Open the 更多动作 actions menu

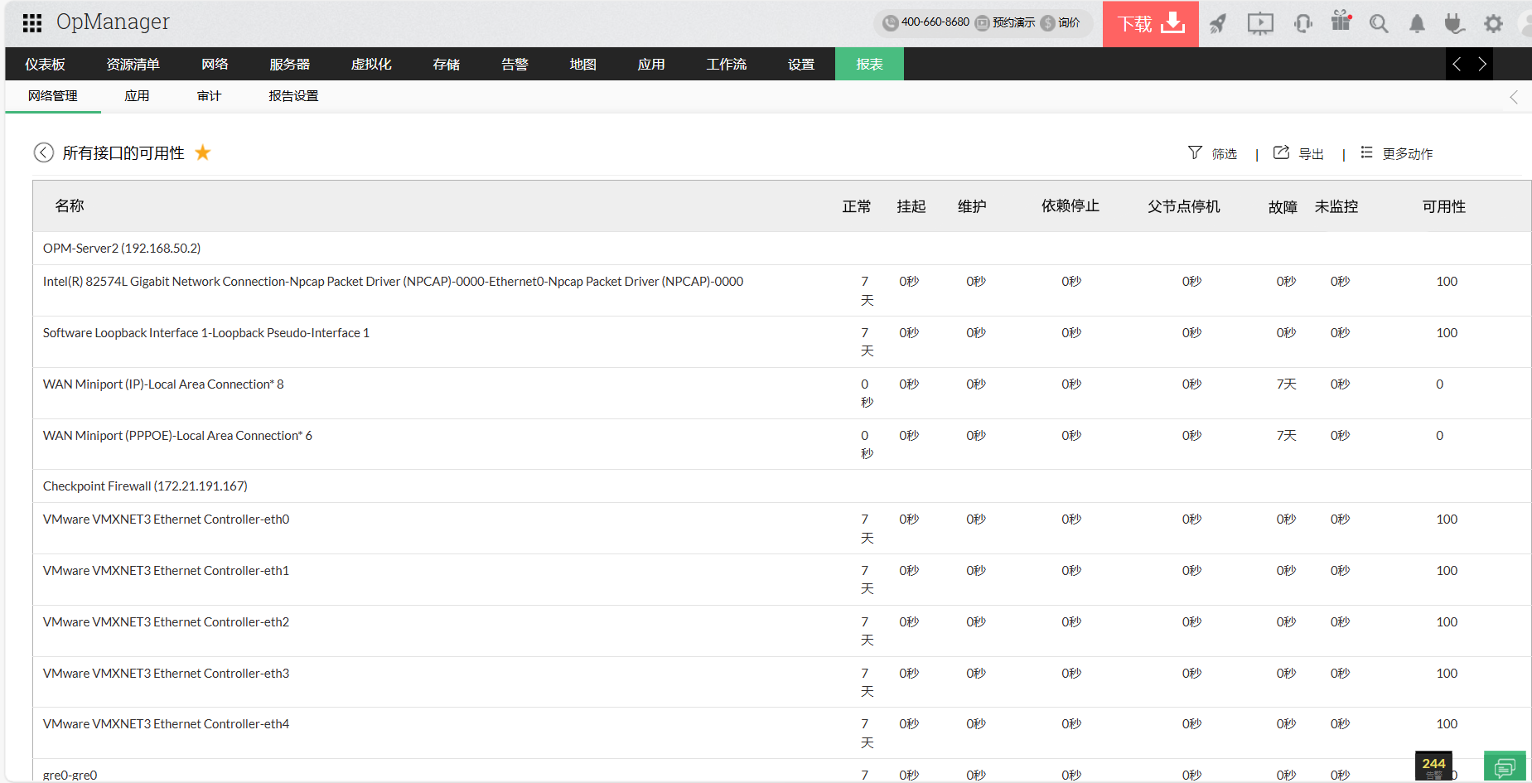click(x=1397, y=153)
